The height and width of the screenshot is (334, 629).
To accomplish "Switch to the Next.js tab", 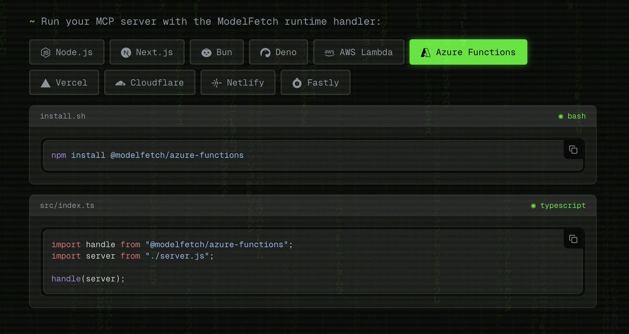I will tap(147, 52).
